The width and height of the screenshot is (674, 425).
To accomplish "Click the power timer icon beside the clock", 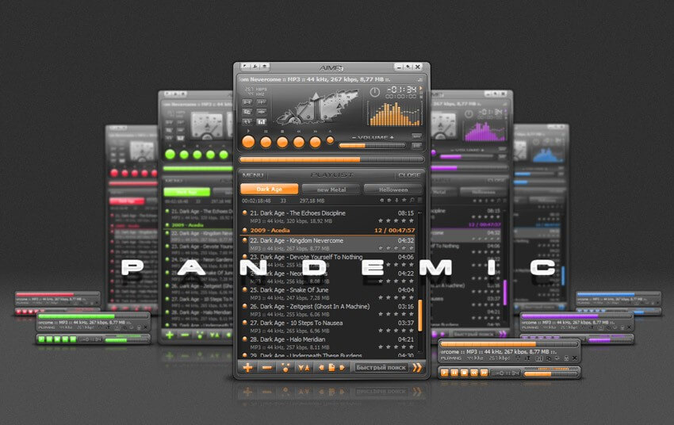I will pyautogui.click(x=375, y=92).
